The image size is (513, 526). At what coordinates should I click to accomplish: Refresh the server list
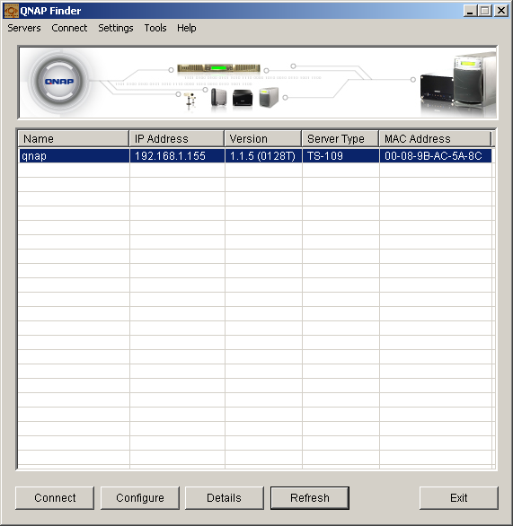pos(310,498)
